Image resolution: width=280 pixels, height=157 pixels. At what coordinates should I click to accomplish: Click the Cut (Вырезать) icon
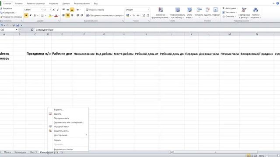pos(1,8)
